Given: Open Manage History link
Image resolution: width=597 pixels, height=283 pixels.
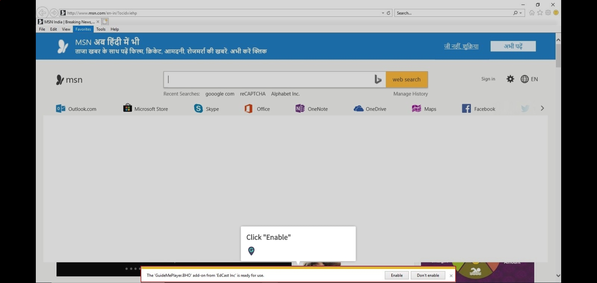Looking at the screenshot, I should pos(410,94).
